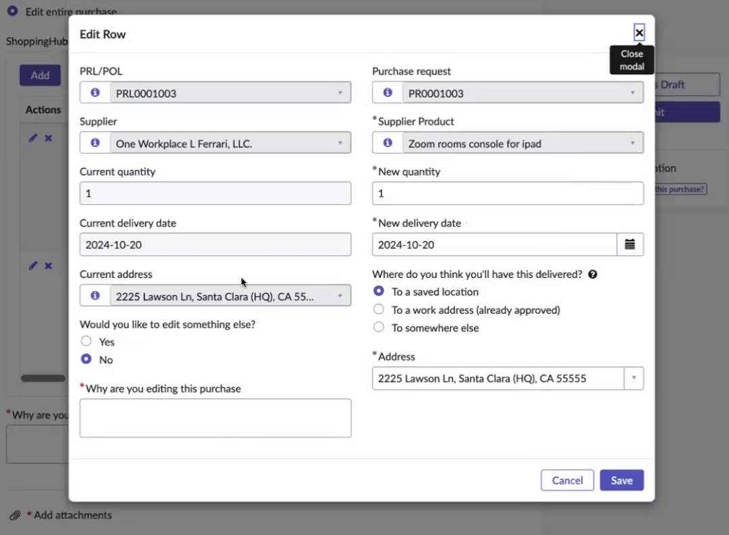
Task: Click the New quantity input field
Action: [x=508, y=194]
